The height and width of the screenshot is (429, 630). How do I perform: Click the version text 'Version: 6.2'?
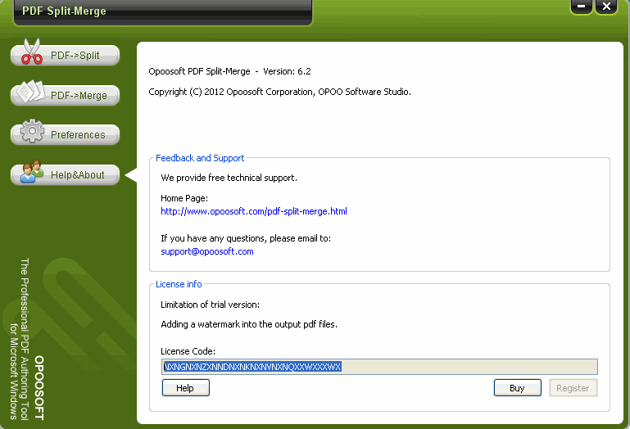(287, 71)
